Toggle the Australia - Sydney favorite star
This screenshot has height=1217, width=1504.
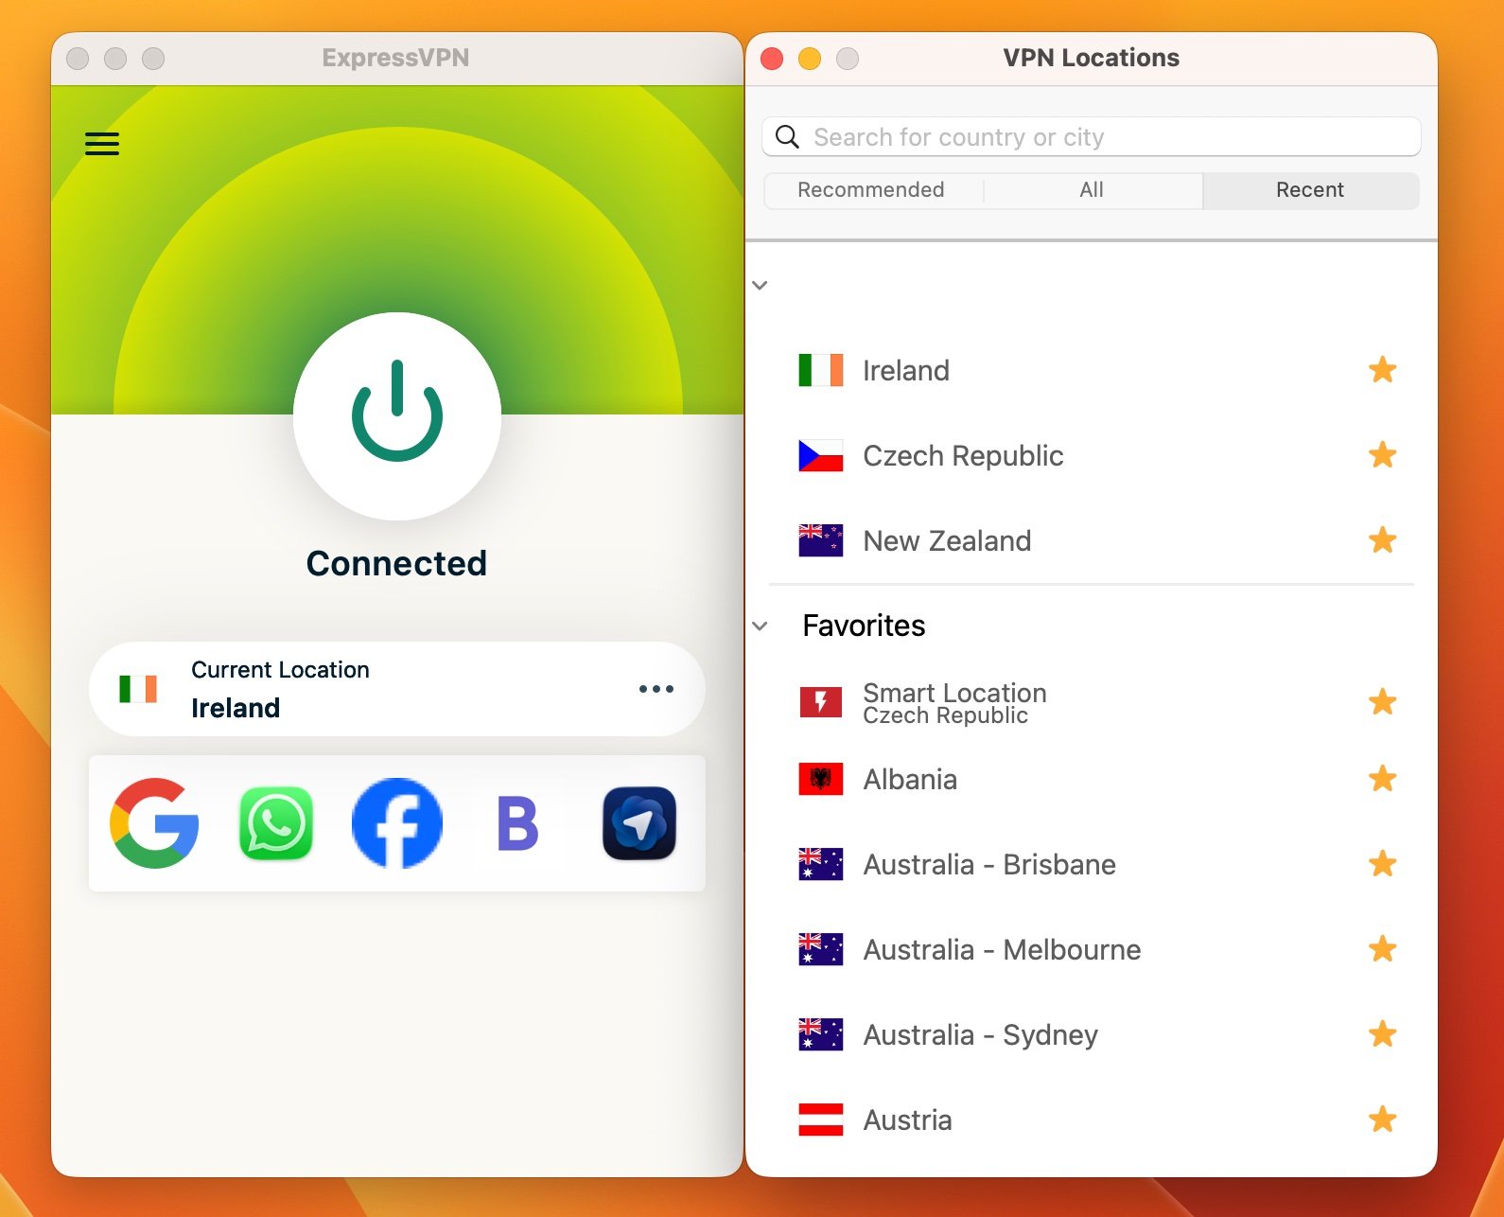click(x=1383, y=1034)
